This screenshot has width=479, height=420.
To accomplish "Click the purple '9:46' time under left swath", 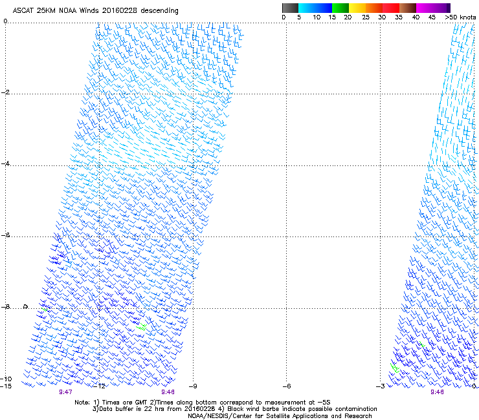I will 168,392.
